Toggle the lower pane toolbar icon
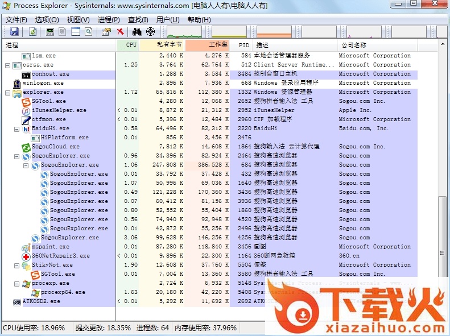The height and width of the screenshot is (336, 450). [76, 32]
